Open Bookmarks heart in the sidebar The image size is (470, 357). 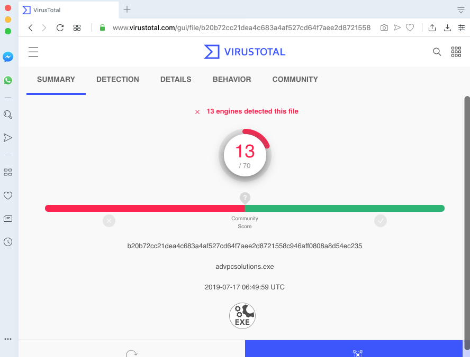(8, 195)
